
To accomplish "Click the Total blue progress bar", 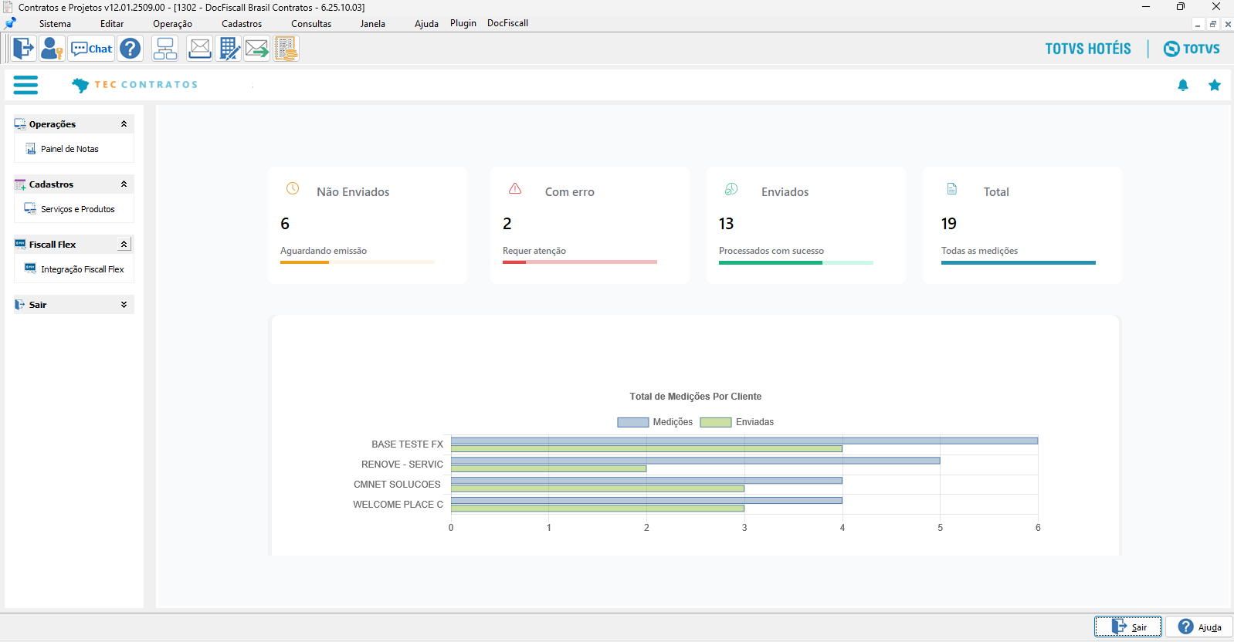I will (1019, 262).
